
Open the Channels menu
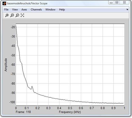coord(36,9)
